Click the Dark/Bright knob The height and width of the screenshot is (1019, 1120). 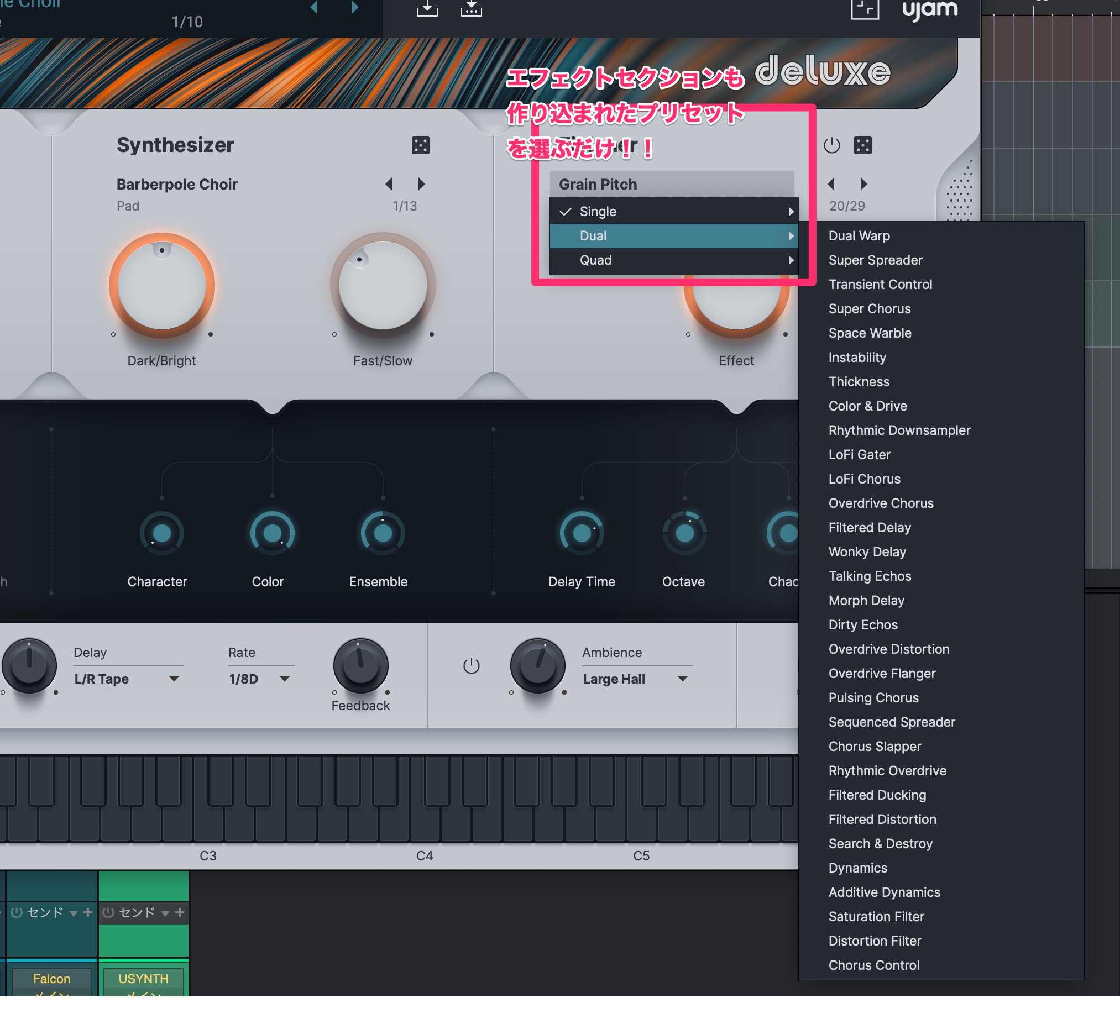(161, 286)
